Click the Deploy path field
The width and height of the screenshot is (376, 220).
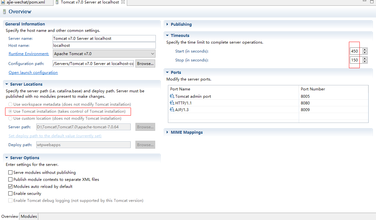83,145
